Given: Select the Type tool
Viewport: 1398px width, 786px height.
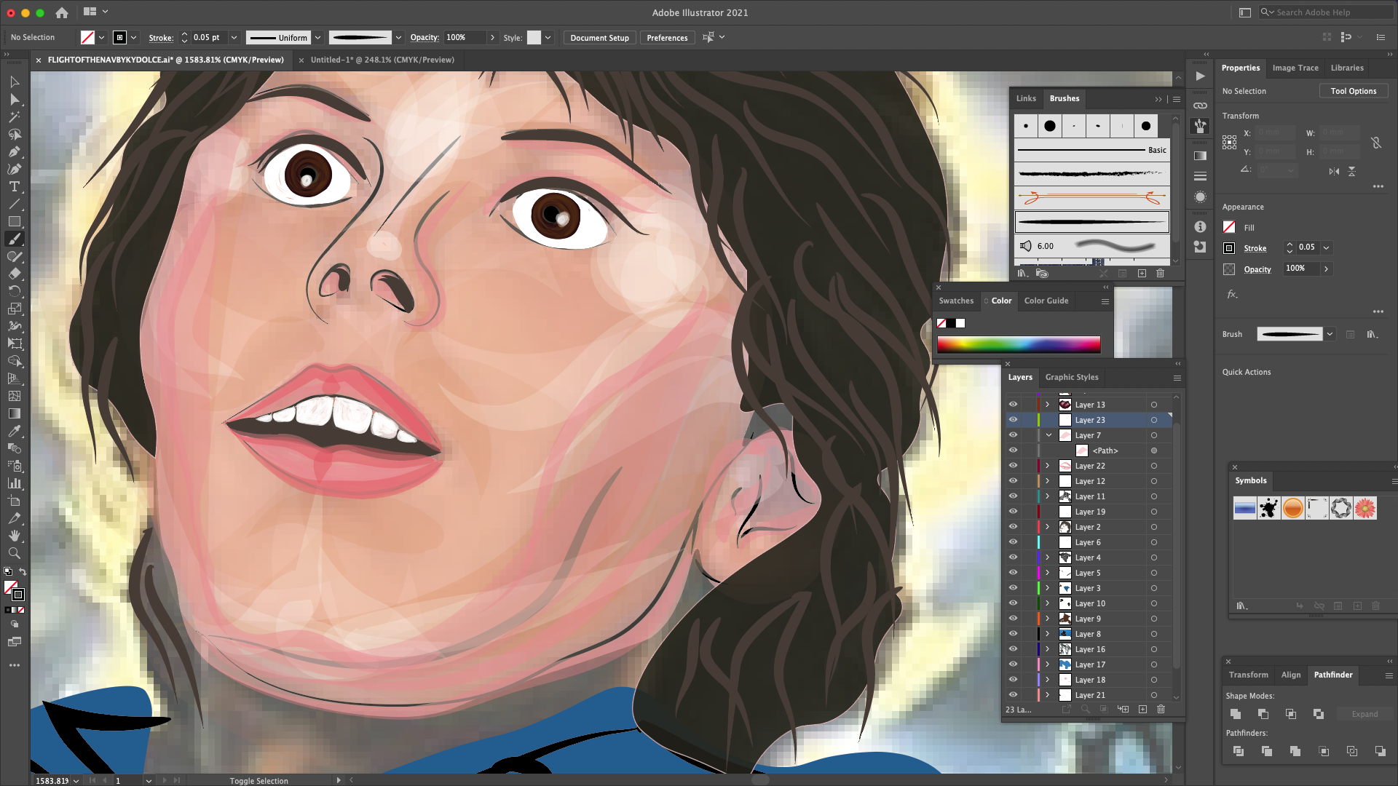Looking at the screenshot, I should coord(14,187).
